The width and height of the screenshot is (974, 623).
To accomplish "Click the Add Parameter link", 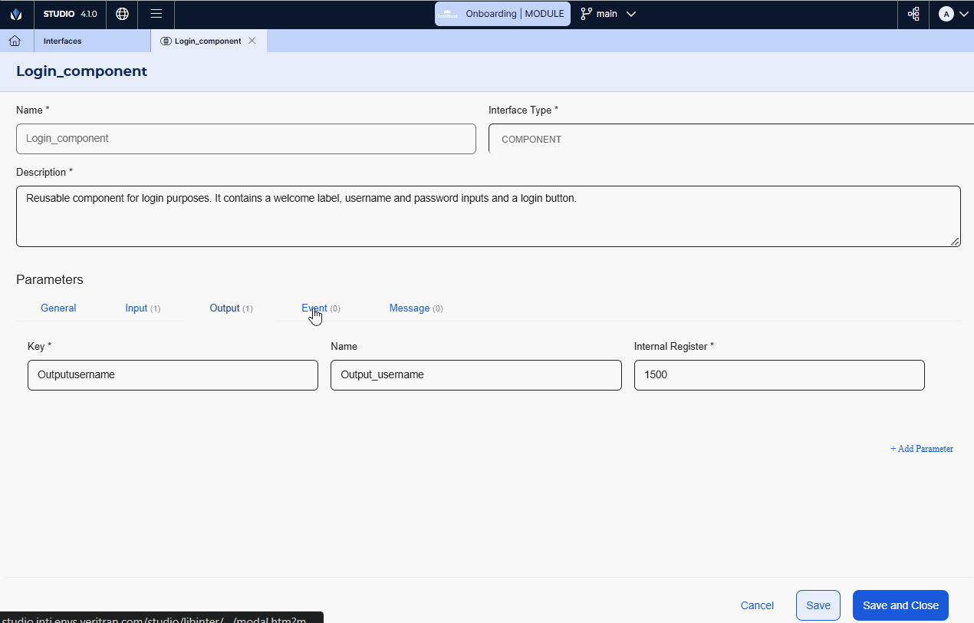I will (x=921, y=449).
